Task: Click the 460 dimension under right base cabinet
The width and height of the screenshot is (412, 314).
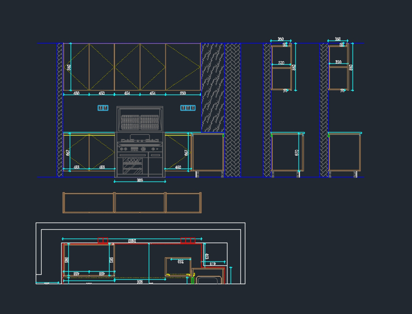Action: (x=178, y=167)
